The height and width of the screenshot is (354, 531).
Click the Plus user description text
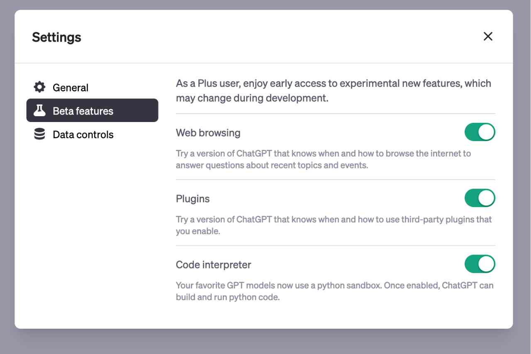pyautogui.click(x=333, y=90)
